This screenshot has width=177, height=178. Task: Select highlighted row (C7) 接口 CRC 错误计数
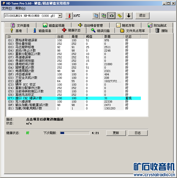(74, 98)
